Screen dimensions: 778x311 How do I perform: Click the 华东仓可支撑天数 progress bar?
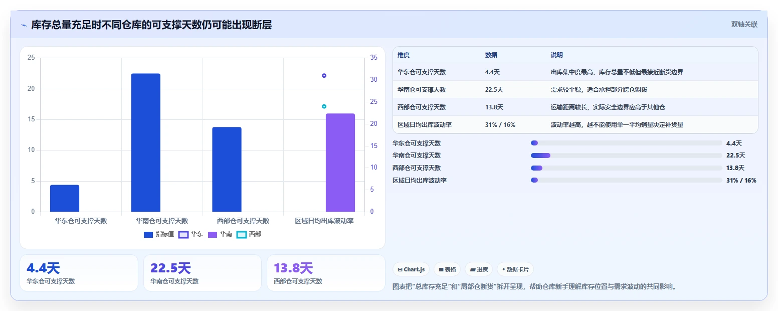click(x=627, y=143)
